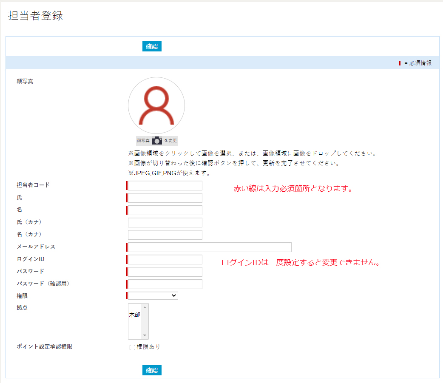Viewport: 443px width, 383px height.
Task: Click the 拠点 label
Action: click(x=22, y=308)
